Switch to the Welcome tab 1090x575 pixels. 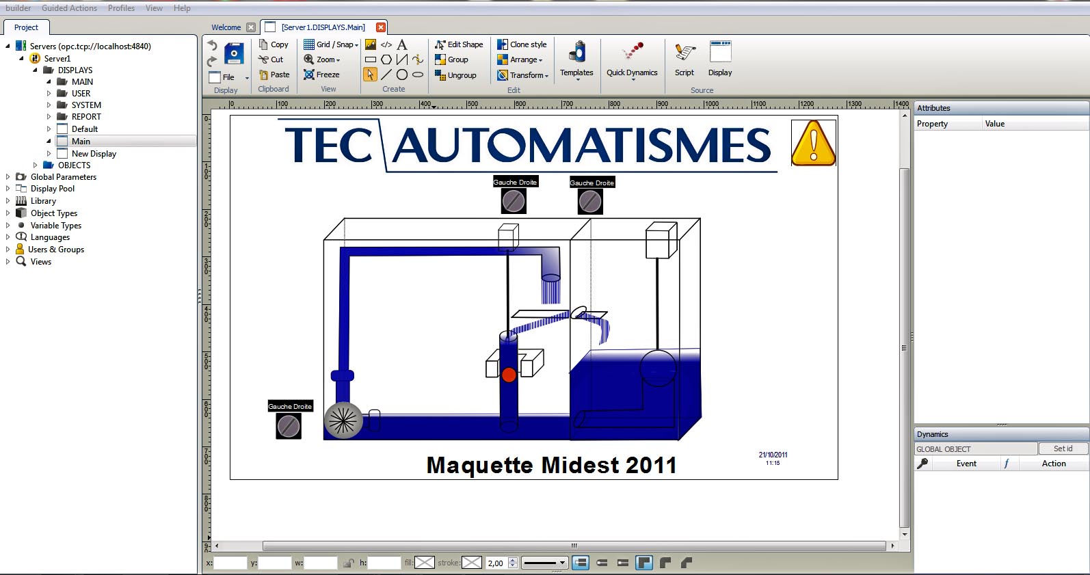pyautogui.click(x=226, y=27)
